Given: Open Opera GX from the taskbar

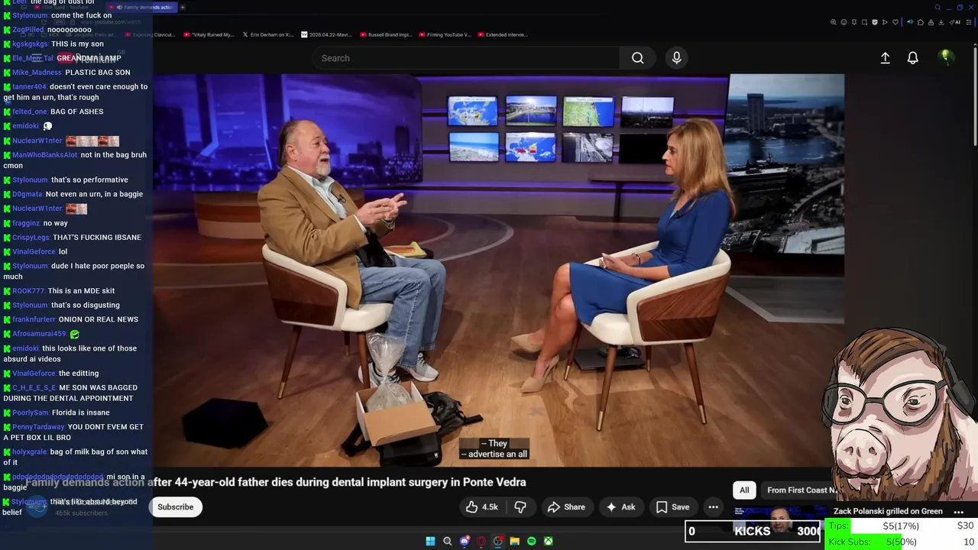Looking at the screenshot, I should (481, 541).
